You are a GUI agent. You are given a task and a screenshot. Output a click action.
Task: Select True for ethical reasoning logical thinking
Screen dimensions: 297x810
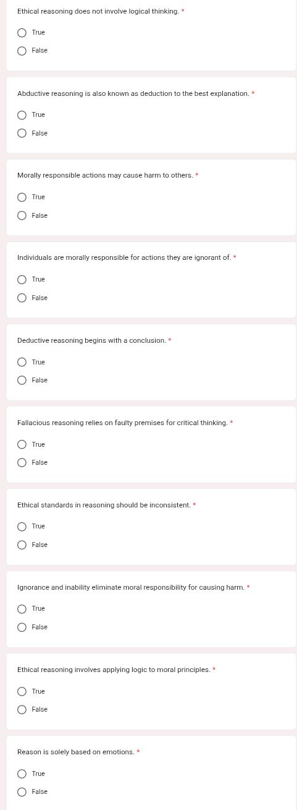[22, 33]
